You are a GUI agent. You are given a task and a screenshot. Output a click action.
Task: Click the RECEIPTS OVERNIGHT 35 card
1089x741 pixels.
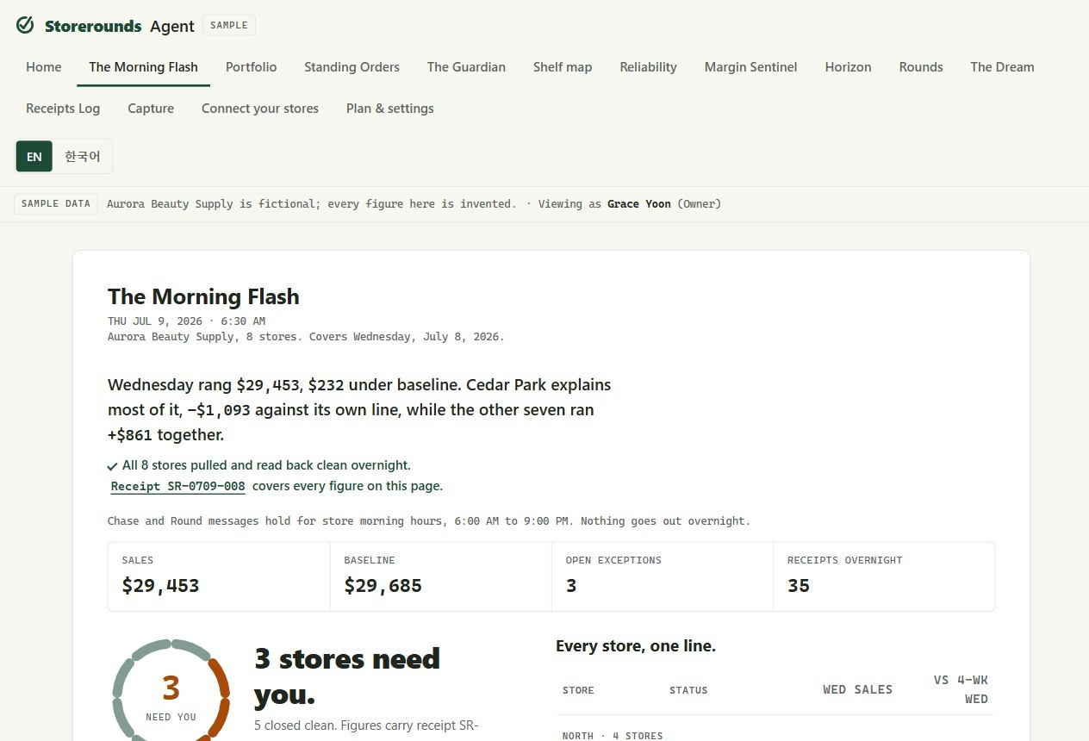884,576
